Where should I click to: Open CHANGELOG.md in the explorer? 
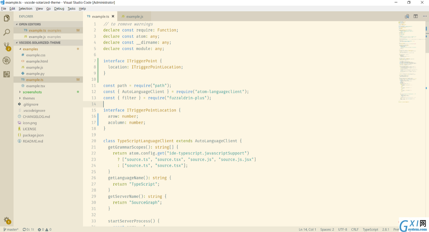pyautogui.click(x=36, y=117)
